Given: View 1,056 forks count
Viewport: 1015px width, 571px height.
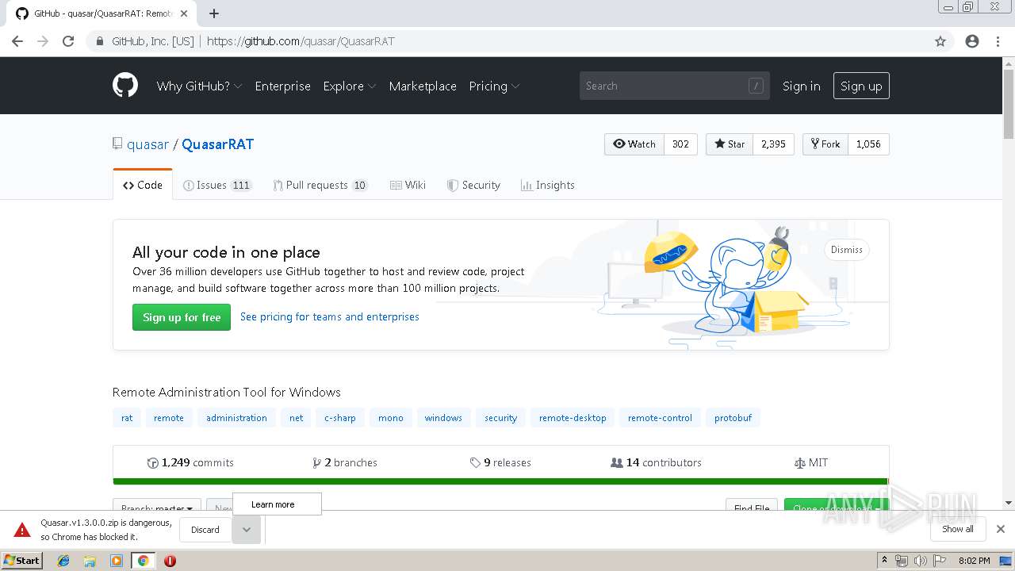Looking at the screenshot, I should pos(868,144).
